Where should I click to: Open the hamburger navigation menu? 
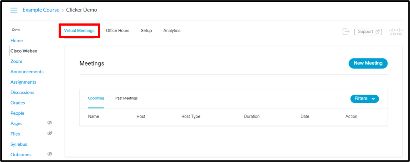click(x=14, y=10)
